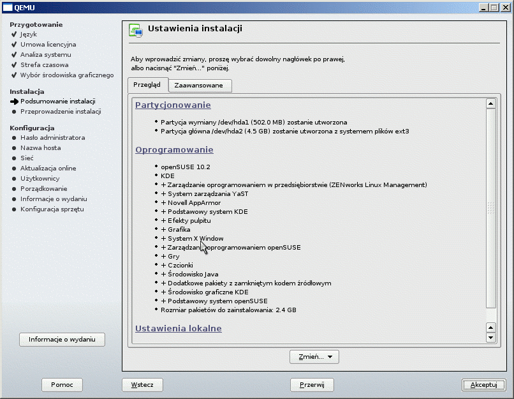Switch to the Zaawansowane tab

click(x=198, y=86)
